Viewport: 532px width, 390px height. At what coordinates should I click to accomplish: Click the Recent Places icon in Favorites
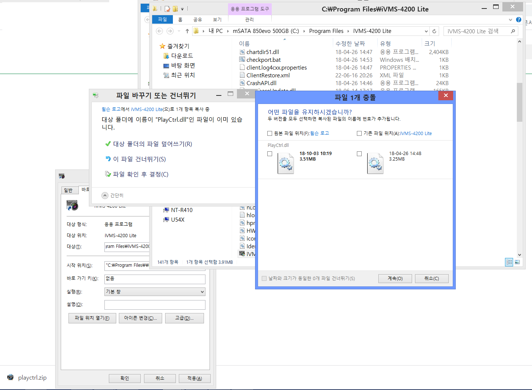(166, 75)
